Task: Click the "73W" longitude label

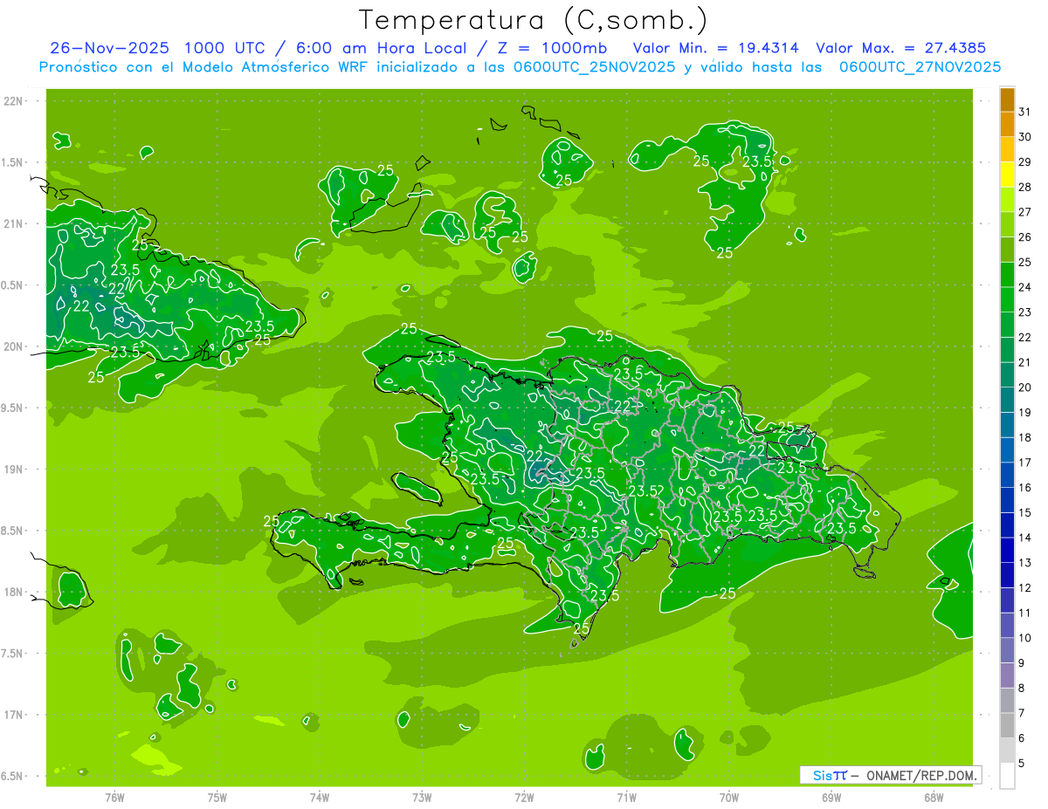Action: 422,798
